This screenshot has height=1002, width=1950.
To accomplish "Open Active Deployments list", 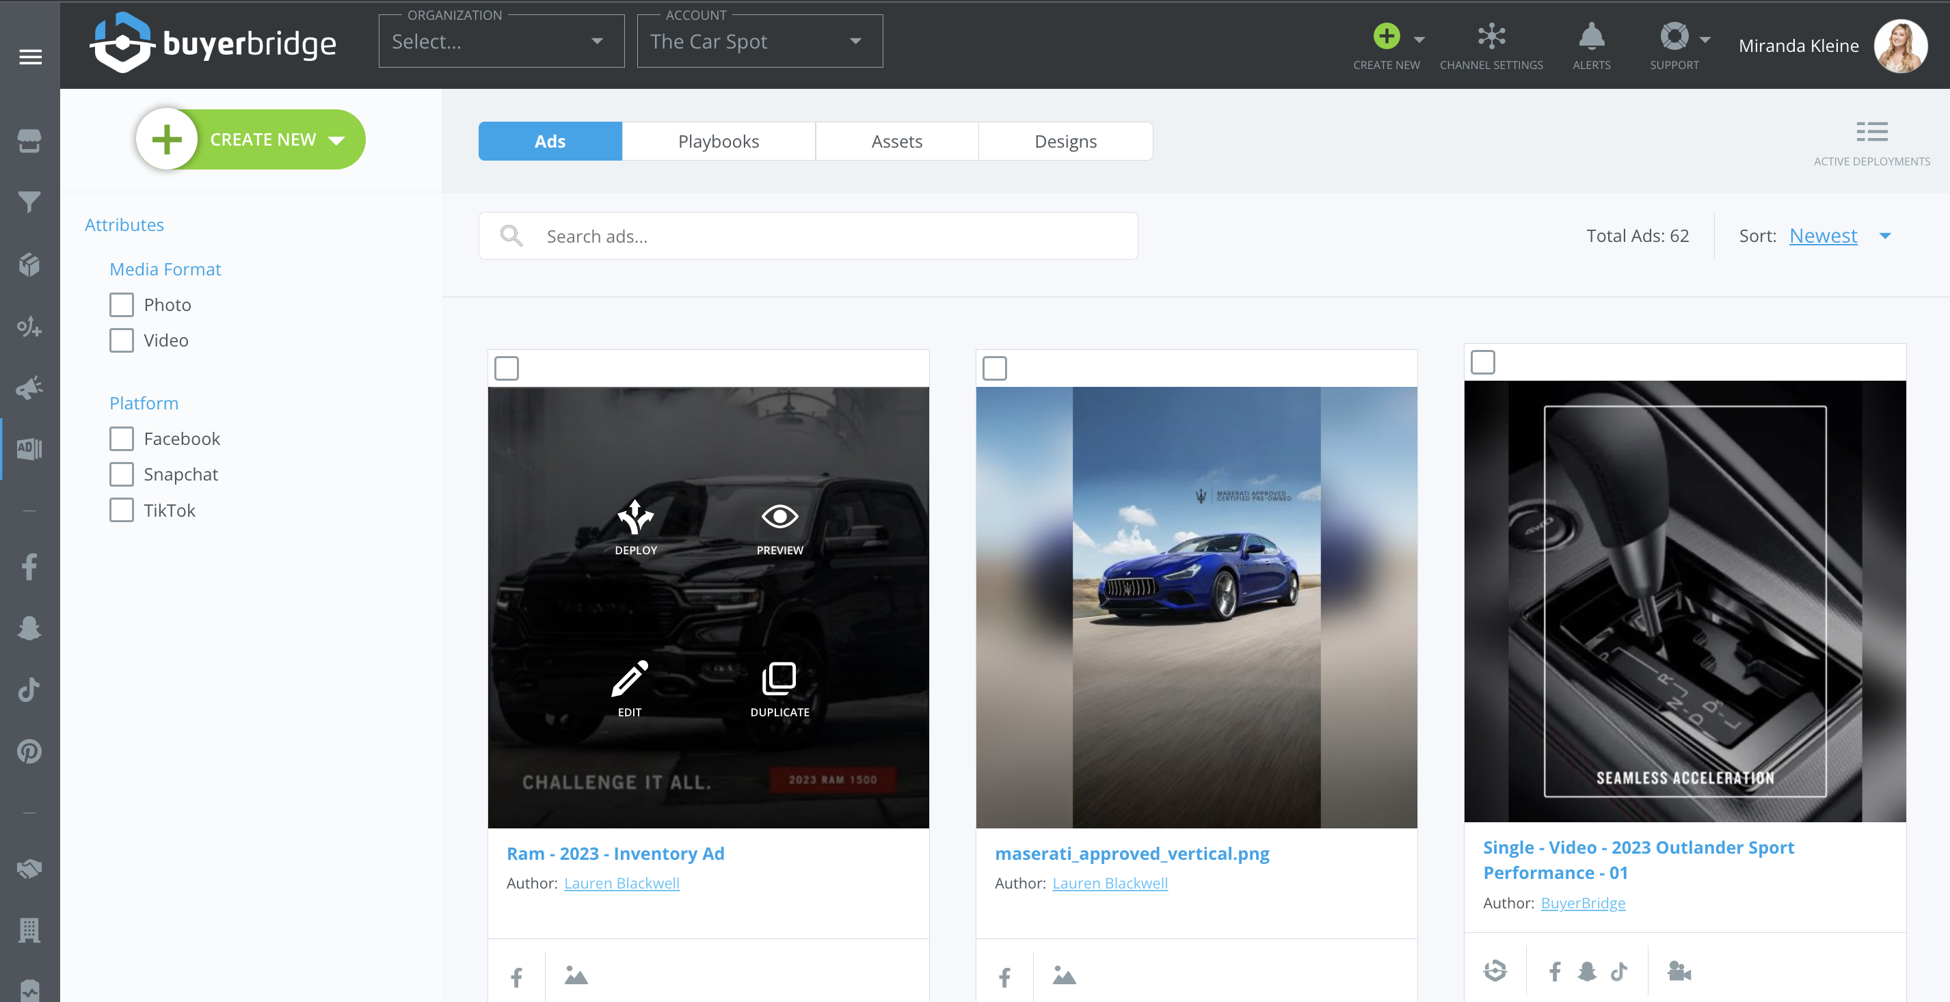I will (x=1871, y=143).
